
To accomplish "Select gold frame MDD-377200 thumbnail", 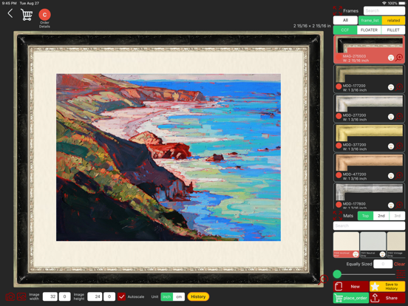I will coord(369,133).
